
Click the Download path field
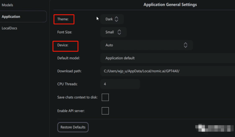168,71
